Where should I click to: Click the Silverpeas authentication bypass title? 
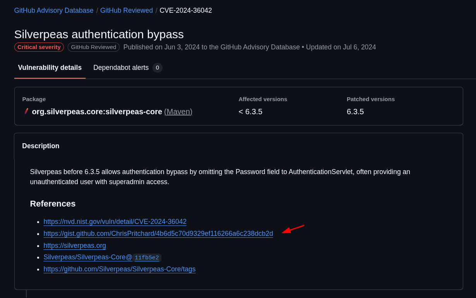[99, 34]
